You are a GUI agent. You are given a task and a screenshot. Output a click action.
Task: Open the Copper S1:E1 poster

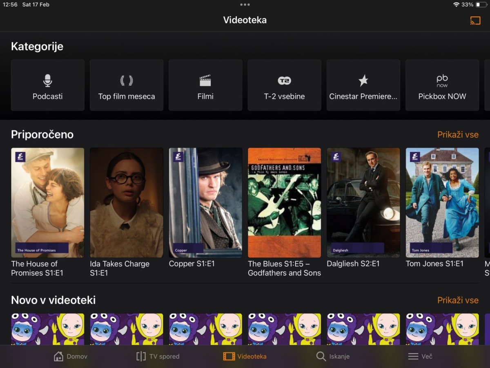(x=205, y=203)
